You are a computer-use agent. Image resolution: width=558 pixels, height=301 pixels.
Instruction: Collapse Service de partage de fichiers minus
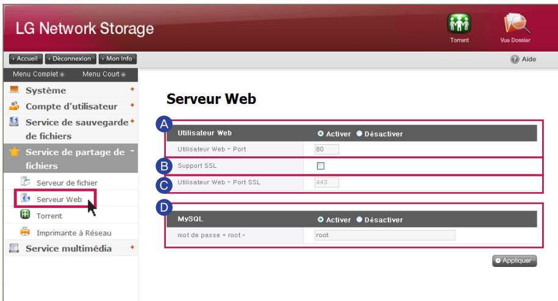click(132, 151)
